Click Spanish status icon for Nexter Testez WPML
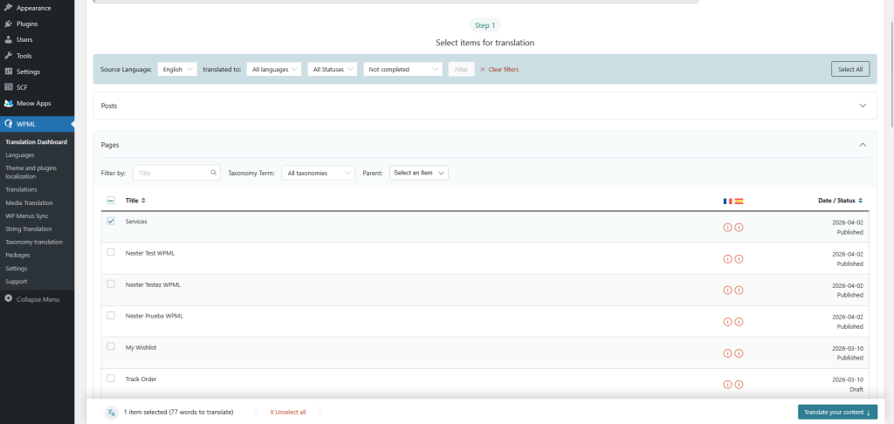 pos(739,290)
